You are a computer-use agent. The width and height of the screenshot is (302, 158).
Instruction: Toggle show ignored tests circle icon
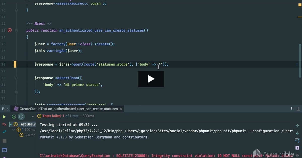(21, 116)
